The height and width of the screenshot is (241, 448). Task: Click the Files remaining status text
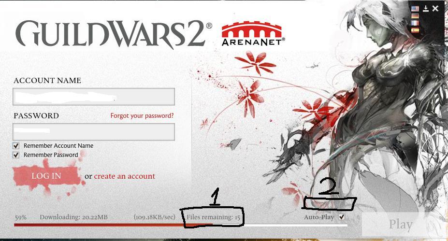click(x=214, y=217)
